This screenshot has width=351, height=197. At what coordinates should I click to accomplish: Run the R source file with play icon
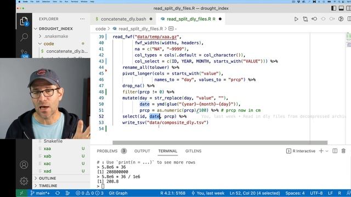click(296, 19)
